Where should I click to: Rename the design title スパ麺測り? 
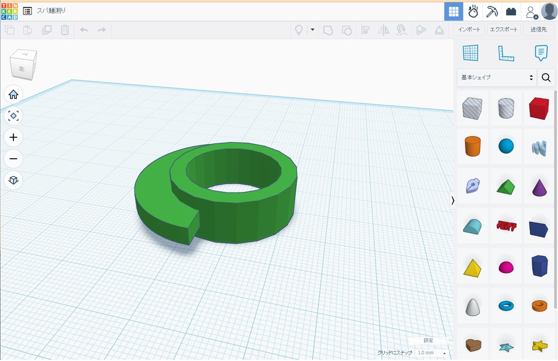point(51,11)
